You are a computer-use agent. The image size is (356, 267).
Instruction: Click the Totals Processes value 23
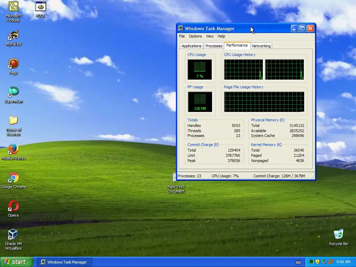coord(238,136)
